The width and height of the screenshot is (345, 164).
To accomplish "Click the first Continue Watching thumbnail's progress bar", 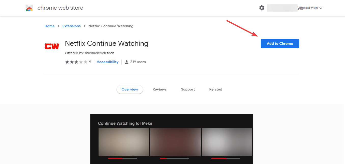I will tap(123, 158).
